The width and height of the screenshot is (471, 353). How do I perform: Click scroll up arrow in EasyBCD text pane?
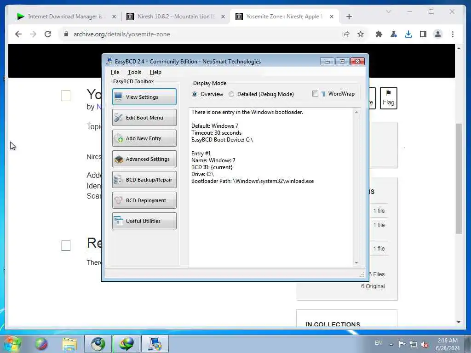coord(356,112)
